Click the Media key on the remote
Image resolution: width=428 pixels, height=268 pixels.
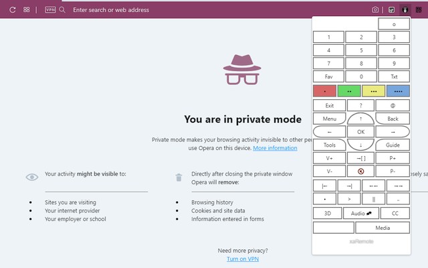pos(383,228)
